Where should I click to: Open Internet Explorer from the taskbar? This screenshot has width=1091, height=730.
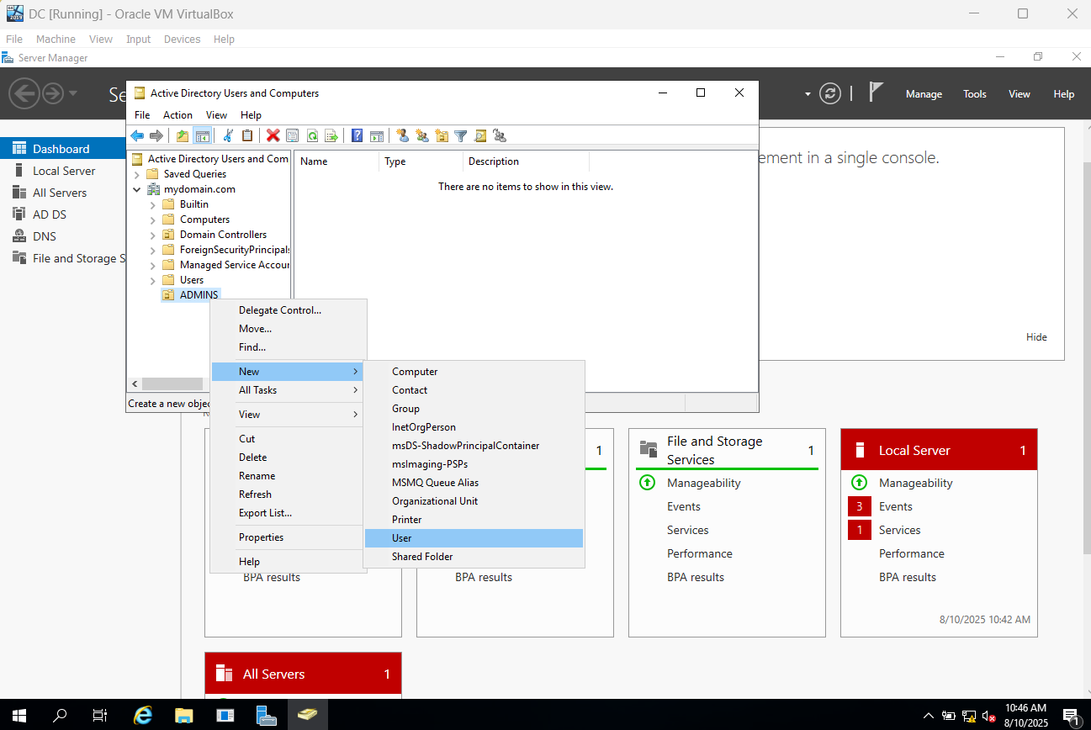coord(143,715)
